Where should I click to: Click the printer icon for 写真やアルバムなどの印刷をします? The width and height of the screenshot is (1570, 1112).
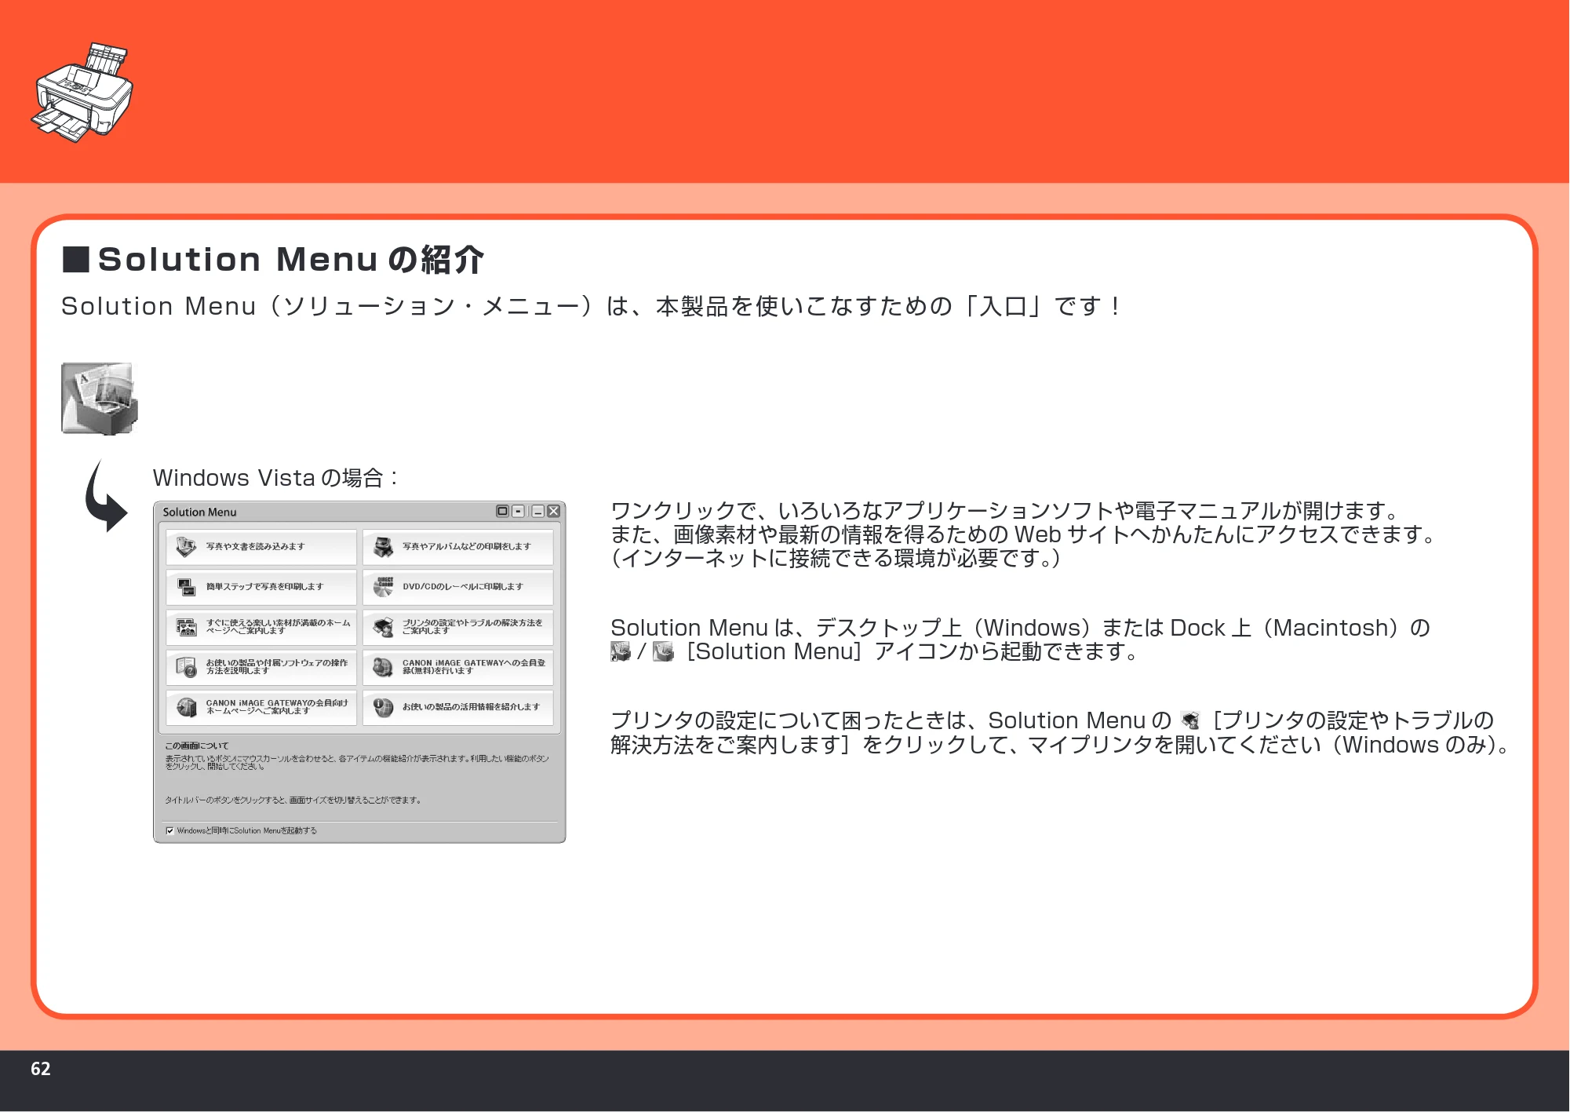[x=383, y=546]
